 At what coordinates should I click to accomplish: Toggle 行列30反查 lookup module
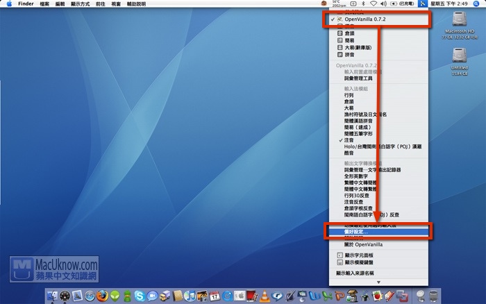tap(378, 196)
